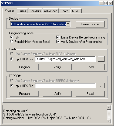Select Parallel/High Voltage Serial mode
The image size is (114, 126).
point(12,41)
